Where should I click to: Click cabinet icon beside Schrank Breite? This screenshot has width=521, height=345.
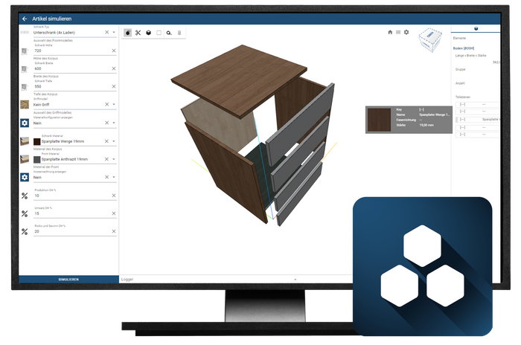pos(25,68)
